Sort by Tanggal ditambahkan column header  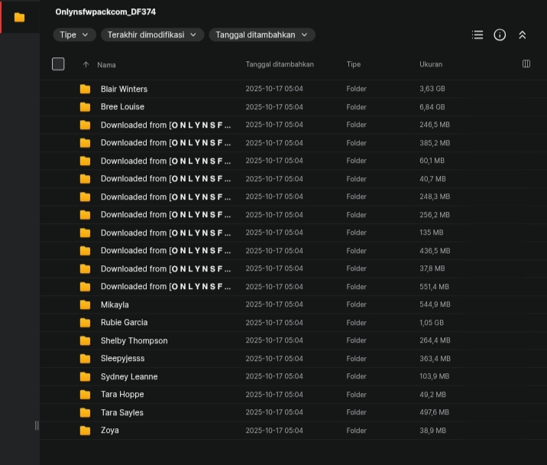(x=280, y=64)
